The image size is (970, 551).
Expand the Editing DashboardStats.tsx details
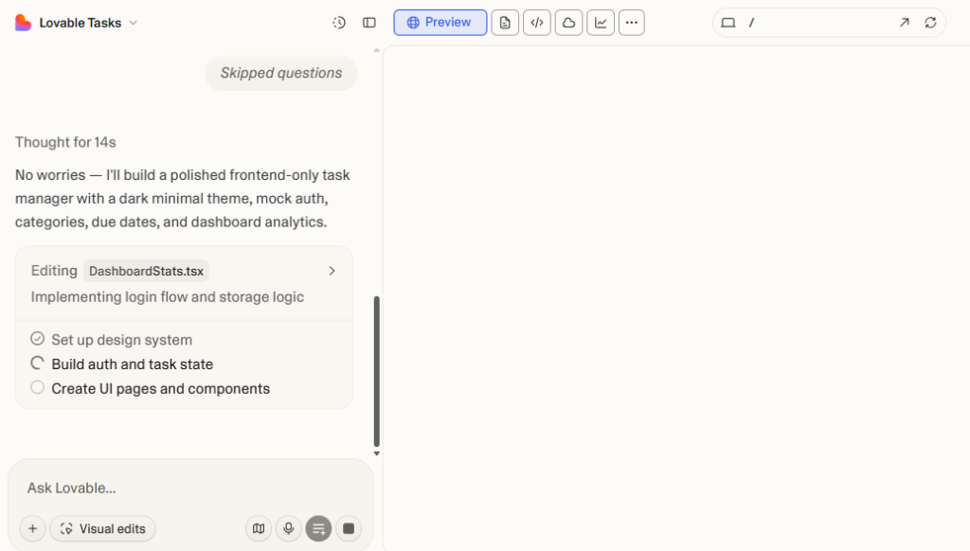coord(332,270)
